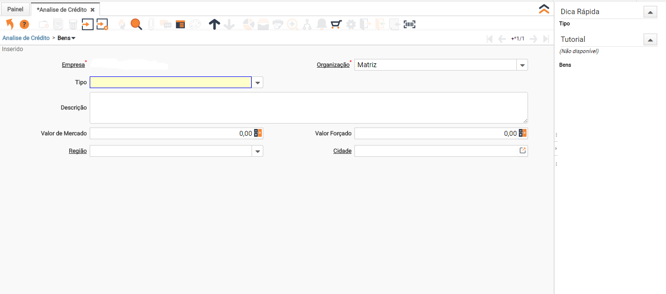Click the save record icon
Screen dimensions: 666x294
pos(88,24)
